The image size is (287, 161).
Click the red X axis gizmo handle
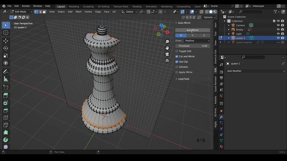pos(167,32)
